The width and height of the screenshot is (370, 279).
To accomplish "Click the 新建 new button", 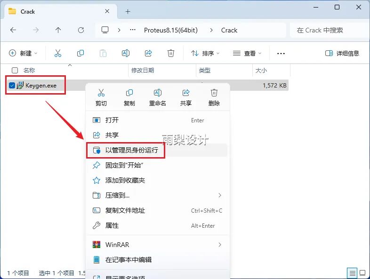I will tap(23, 53).
